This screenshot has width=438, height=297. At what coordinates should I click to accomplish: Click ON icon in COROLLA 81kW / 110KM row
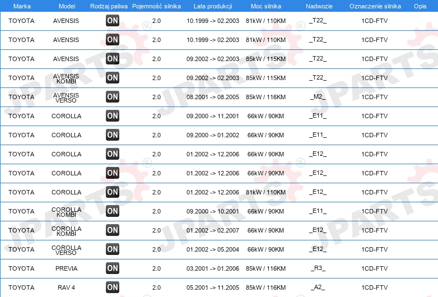click(113, 192)
